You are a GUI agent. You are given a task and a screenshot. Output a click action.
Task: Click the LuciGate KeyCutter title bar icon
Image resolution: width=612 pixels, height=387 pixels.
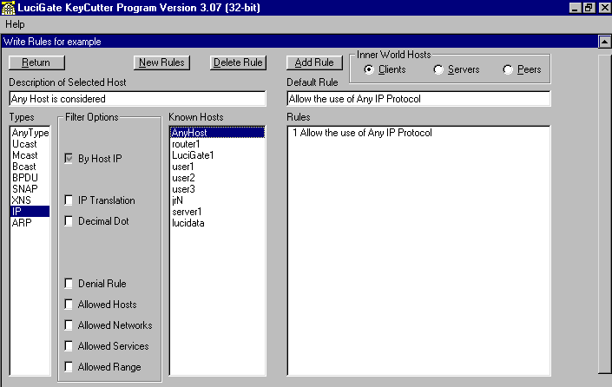[8, 8]
